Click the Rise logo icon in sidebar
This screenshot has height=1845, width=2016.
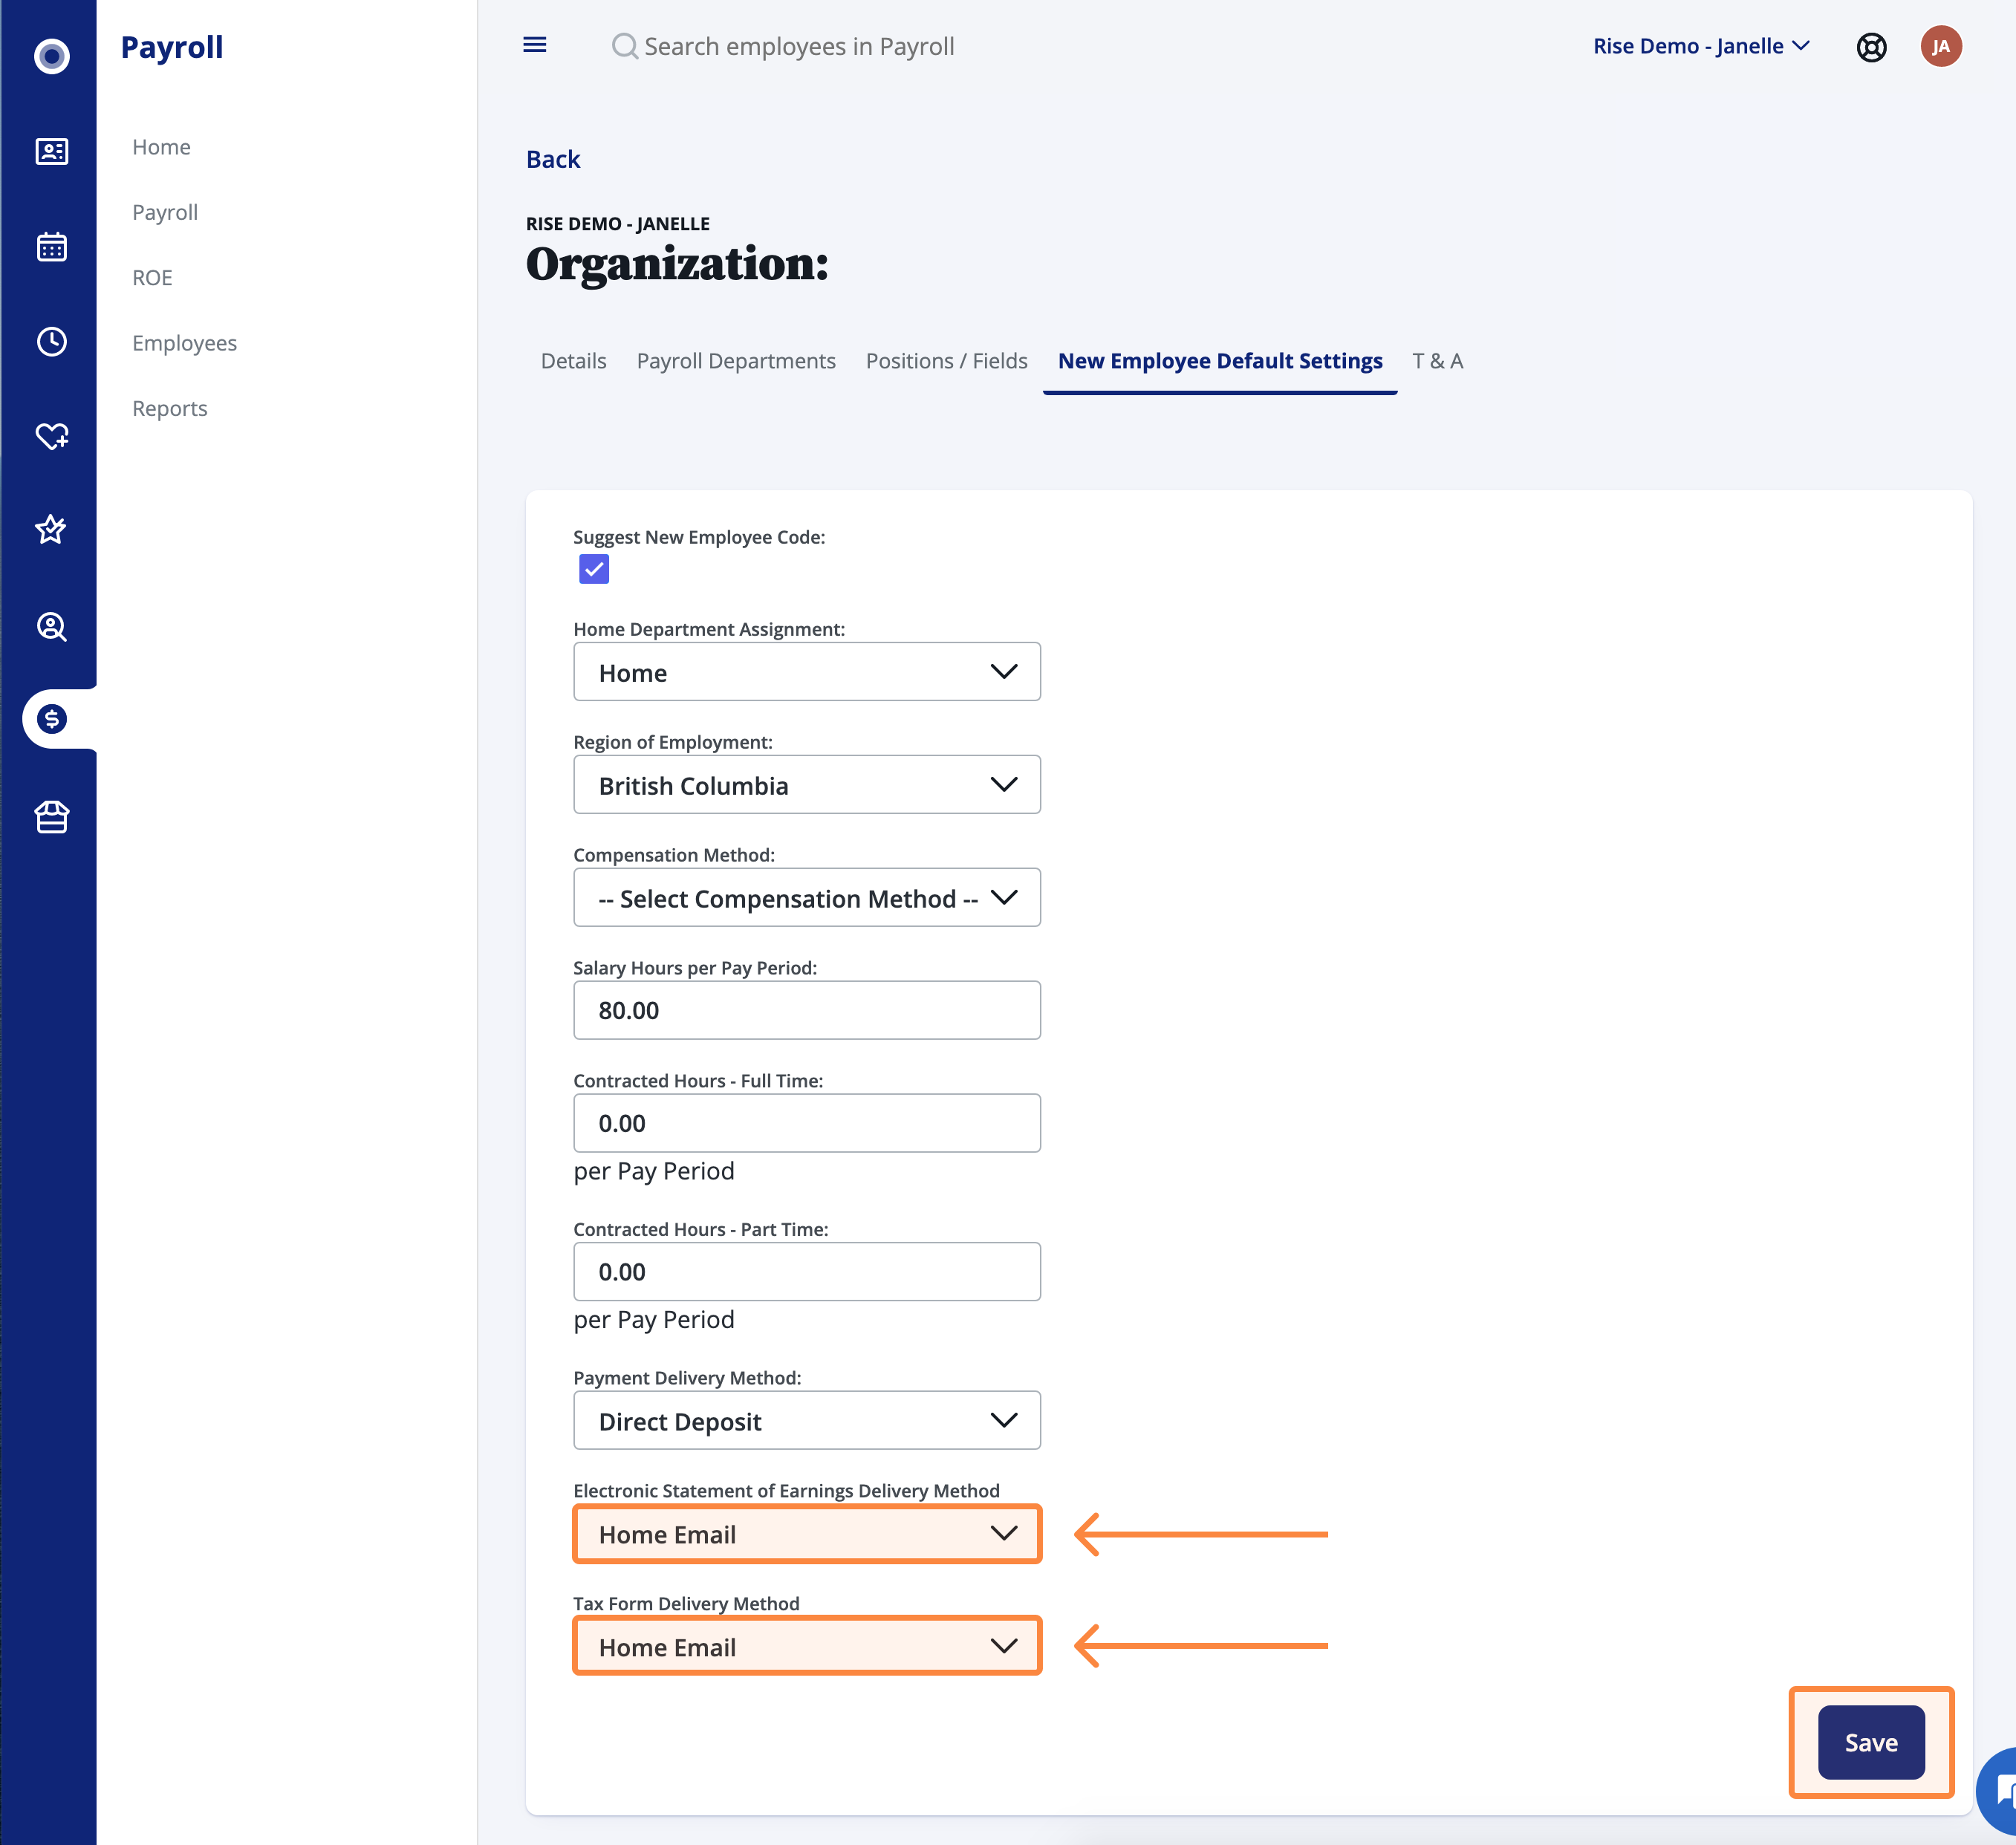click(51, 56)
